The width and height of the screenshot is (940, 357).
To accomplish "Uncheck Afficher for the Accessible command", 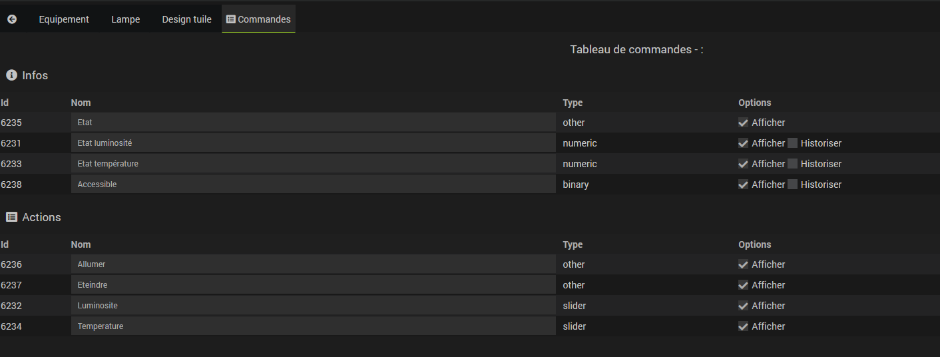I will coord(743,184).
